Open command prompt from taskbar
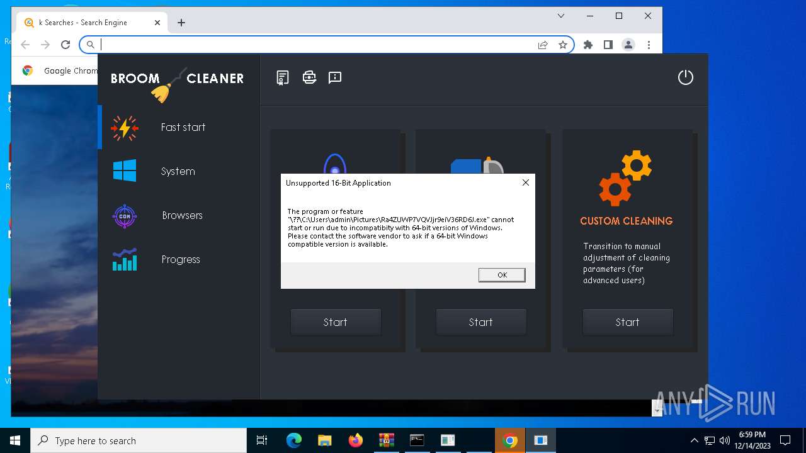The image size is (806, 453). tap(417, 440)
